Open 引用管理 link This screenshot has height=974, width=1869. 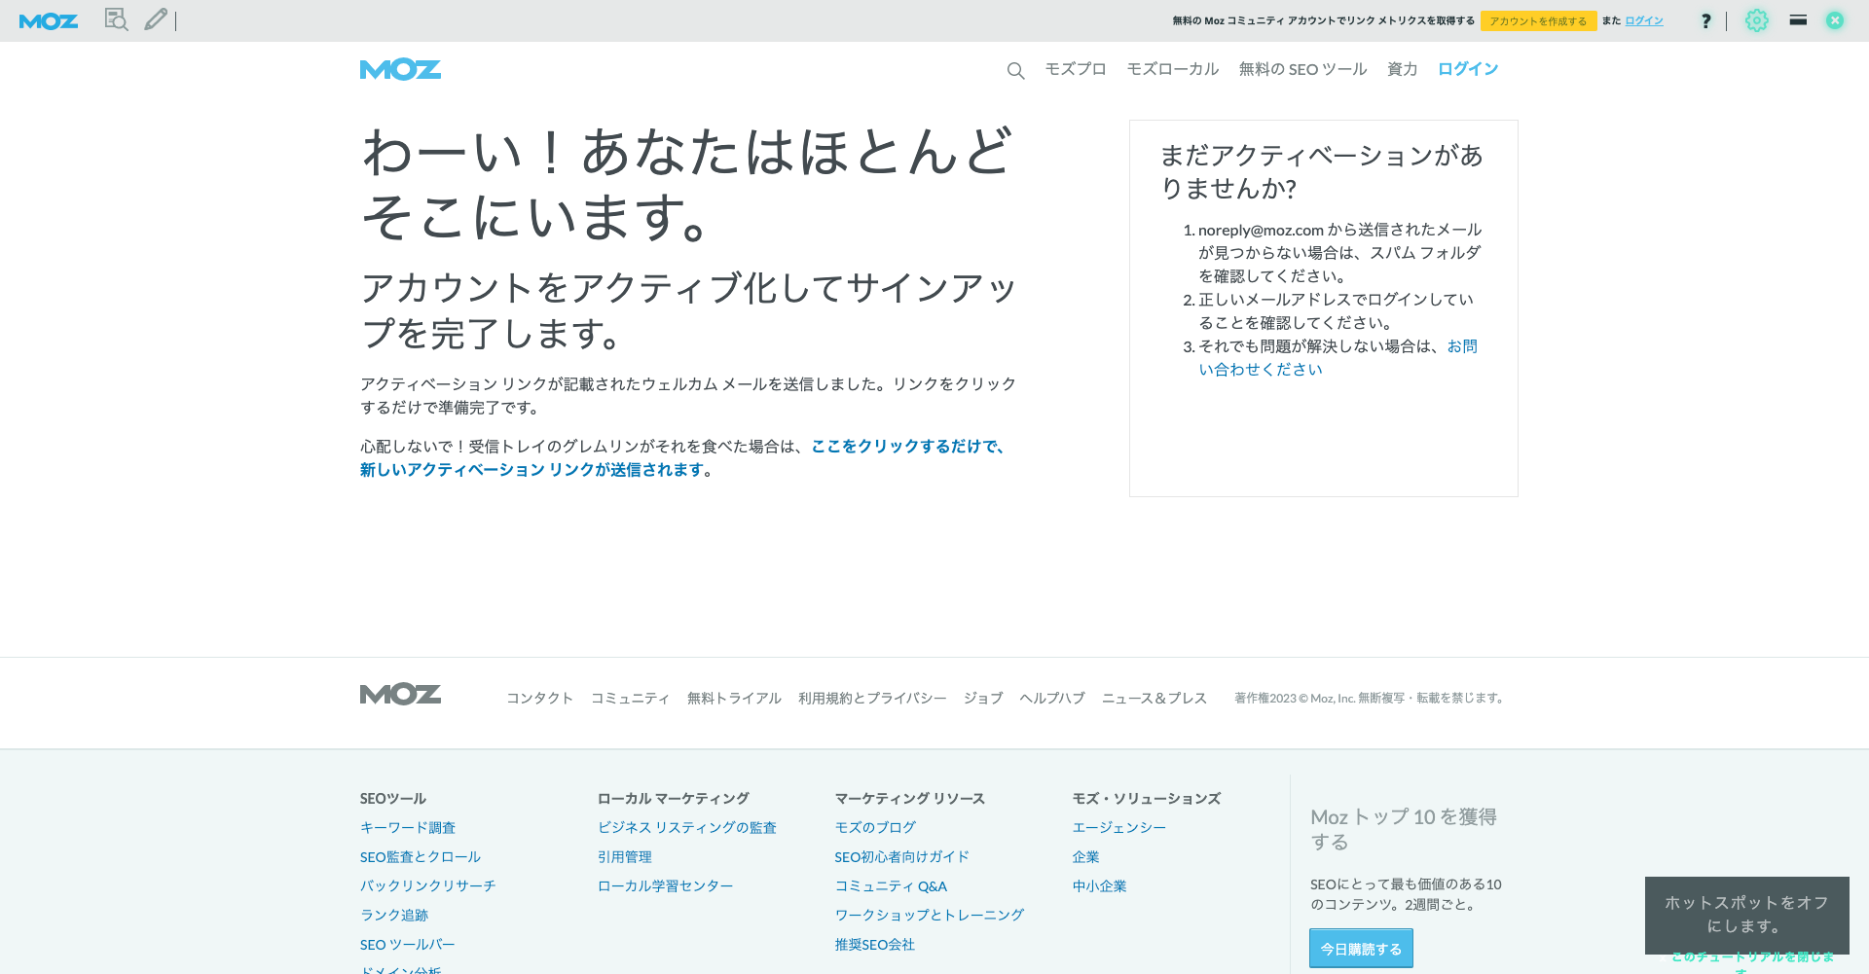click(625, 857)
